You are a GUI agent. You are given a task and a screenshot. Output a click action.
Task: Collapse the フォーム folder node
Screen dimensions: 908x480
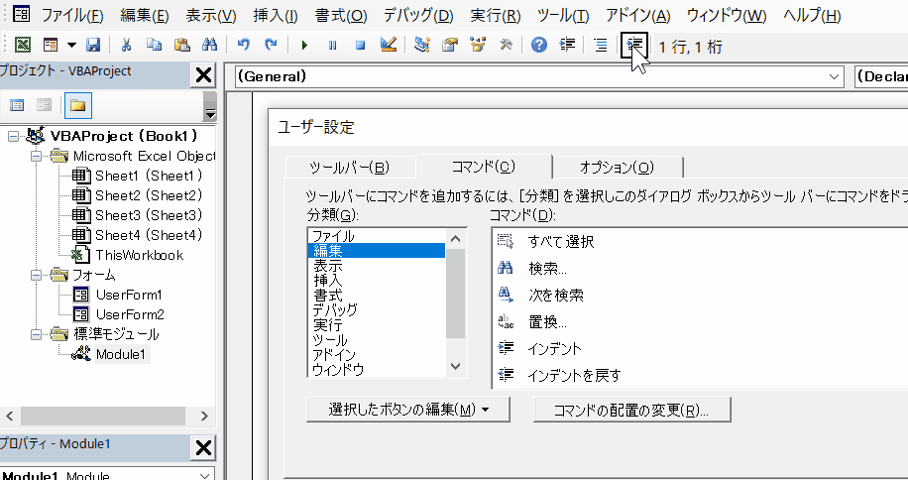pyautogui.click(x=37, y=275)
